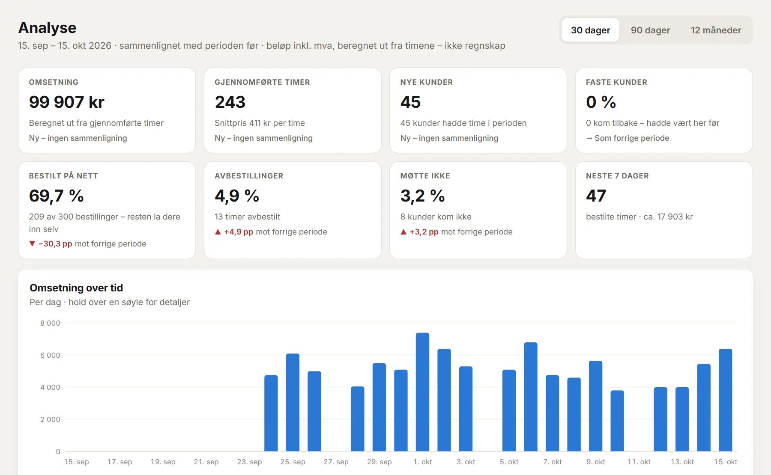This screenshot has width=771, height=475.
Task: Click the red up triangle in Møtte ikke card
Action: point(403,232)
